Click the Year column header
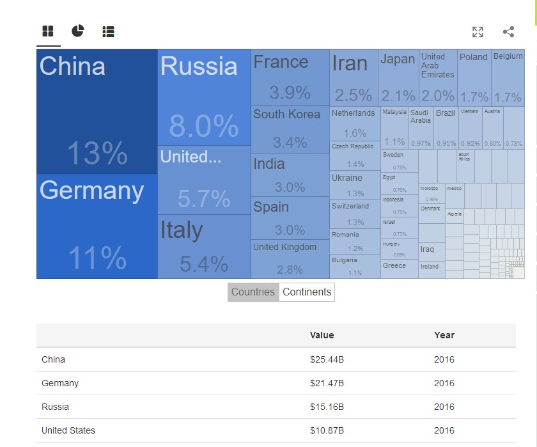Screen dimensions: 537x447 pos(444,335)
